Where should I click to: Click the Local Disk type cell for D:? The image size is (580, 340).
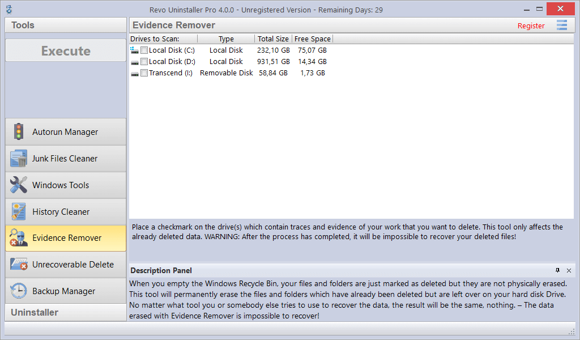click(x=226, y=61)
